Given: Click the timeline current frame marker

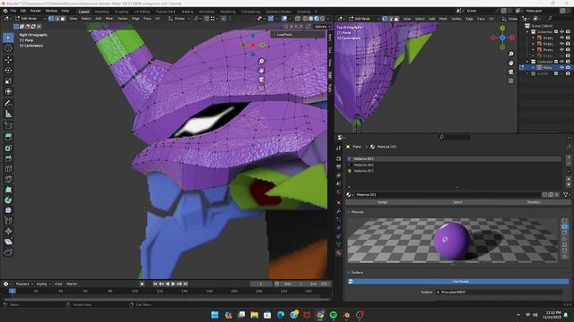Looking at the screenshot, I should [x=12, y=291].
